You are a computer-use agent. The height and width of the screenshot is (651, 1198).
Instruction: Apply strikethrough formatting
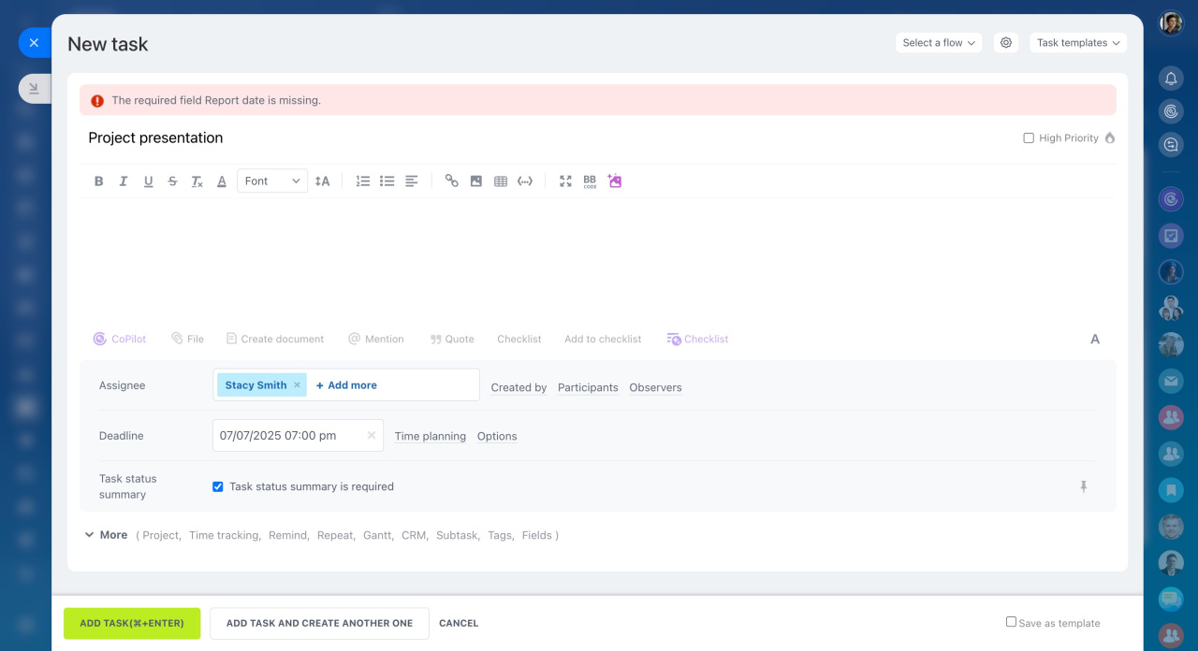tap(172, 181)
